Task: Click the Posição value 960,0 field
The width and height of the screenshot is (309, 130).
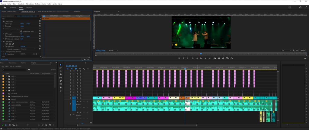Action: coord(22,24)
